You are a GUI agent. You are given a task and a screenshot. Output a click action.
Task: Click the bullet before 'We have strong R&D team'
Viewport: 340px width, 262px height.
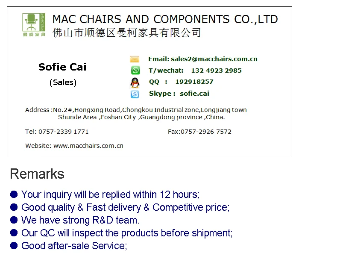14,220
